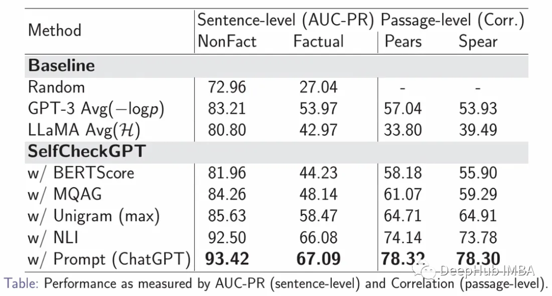This screenshot has width=552, height=296.
Task: Select the w/ BERTScore row label
Action: coord(81,173)
